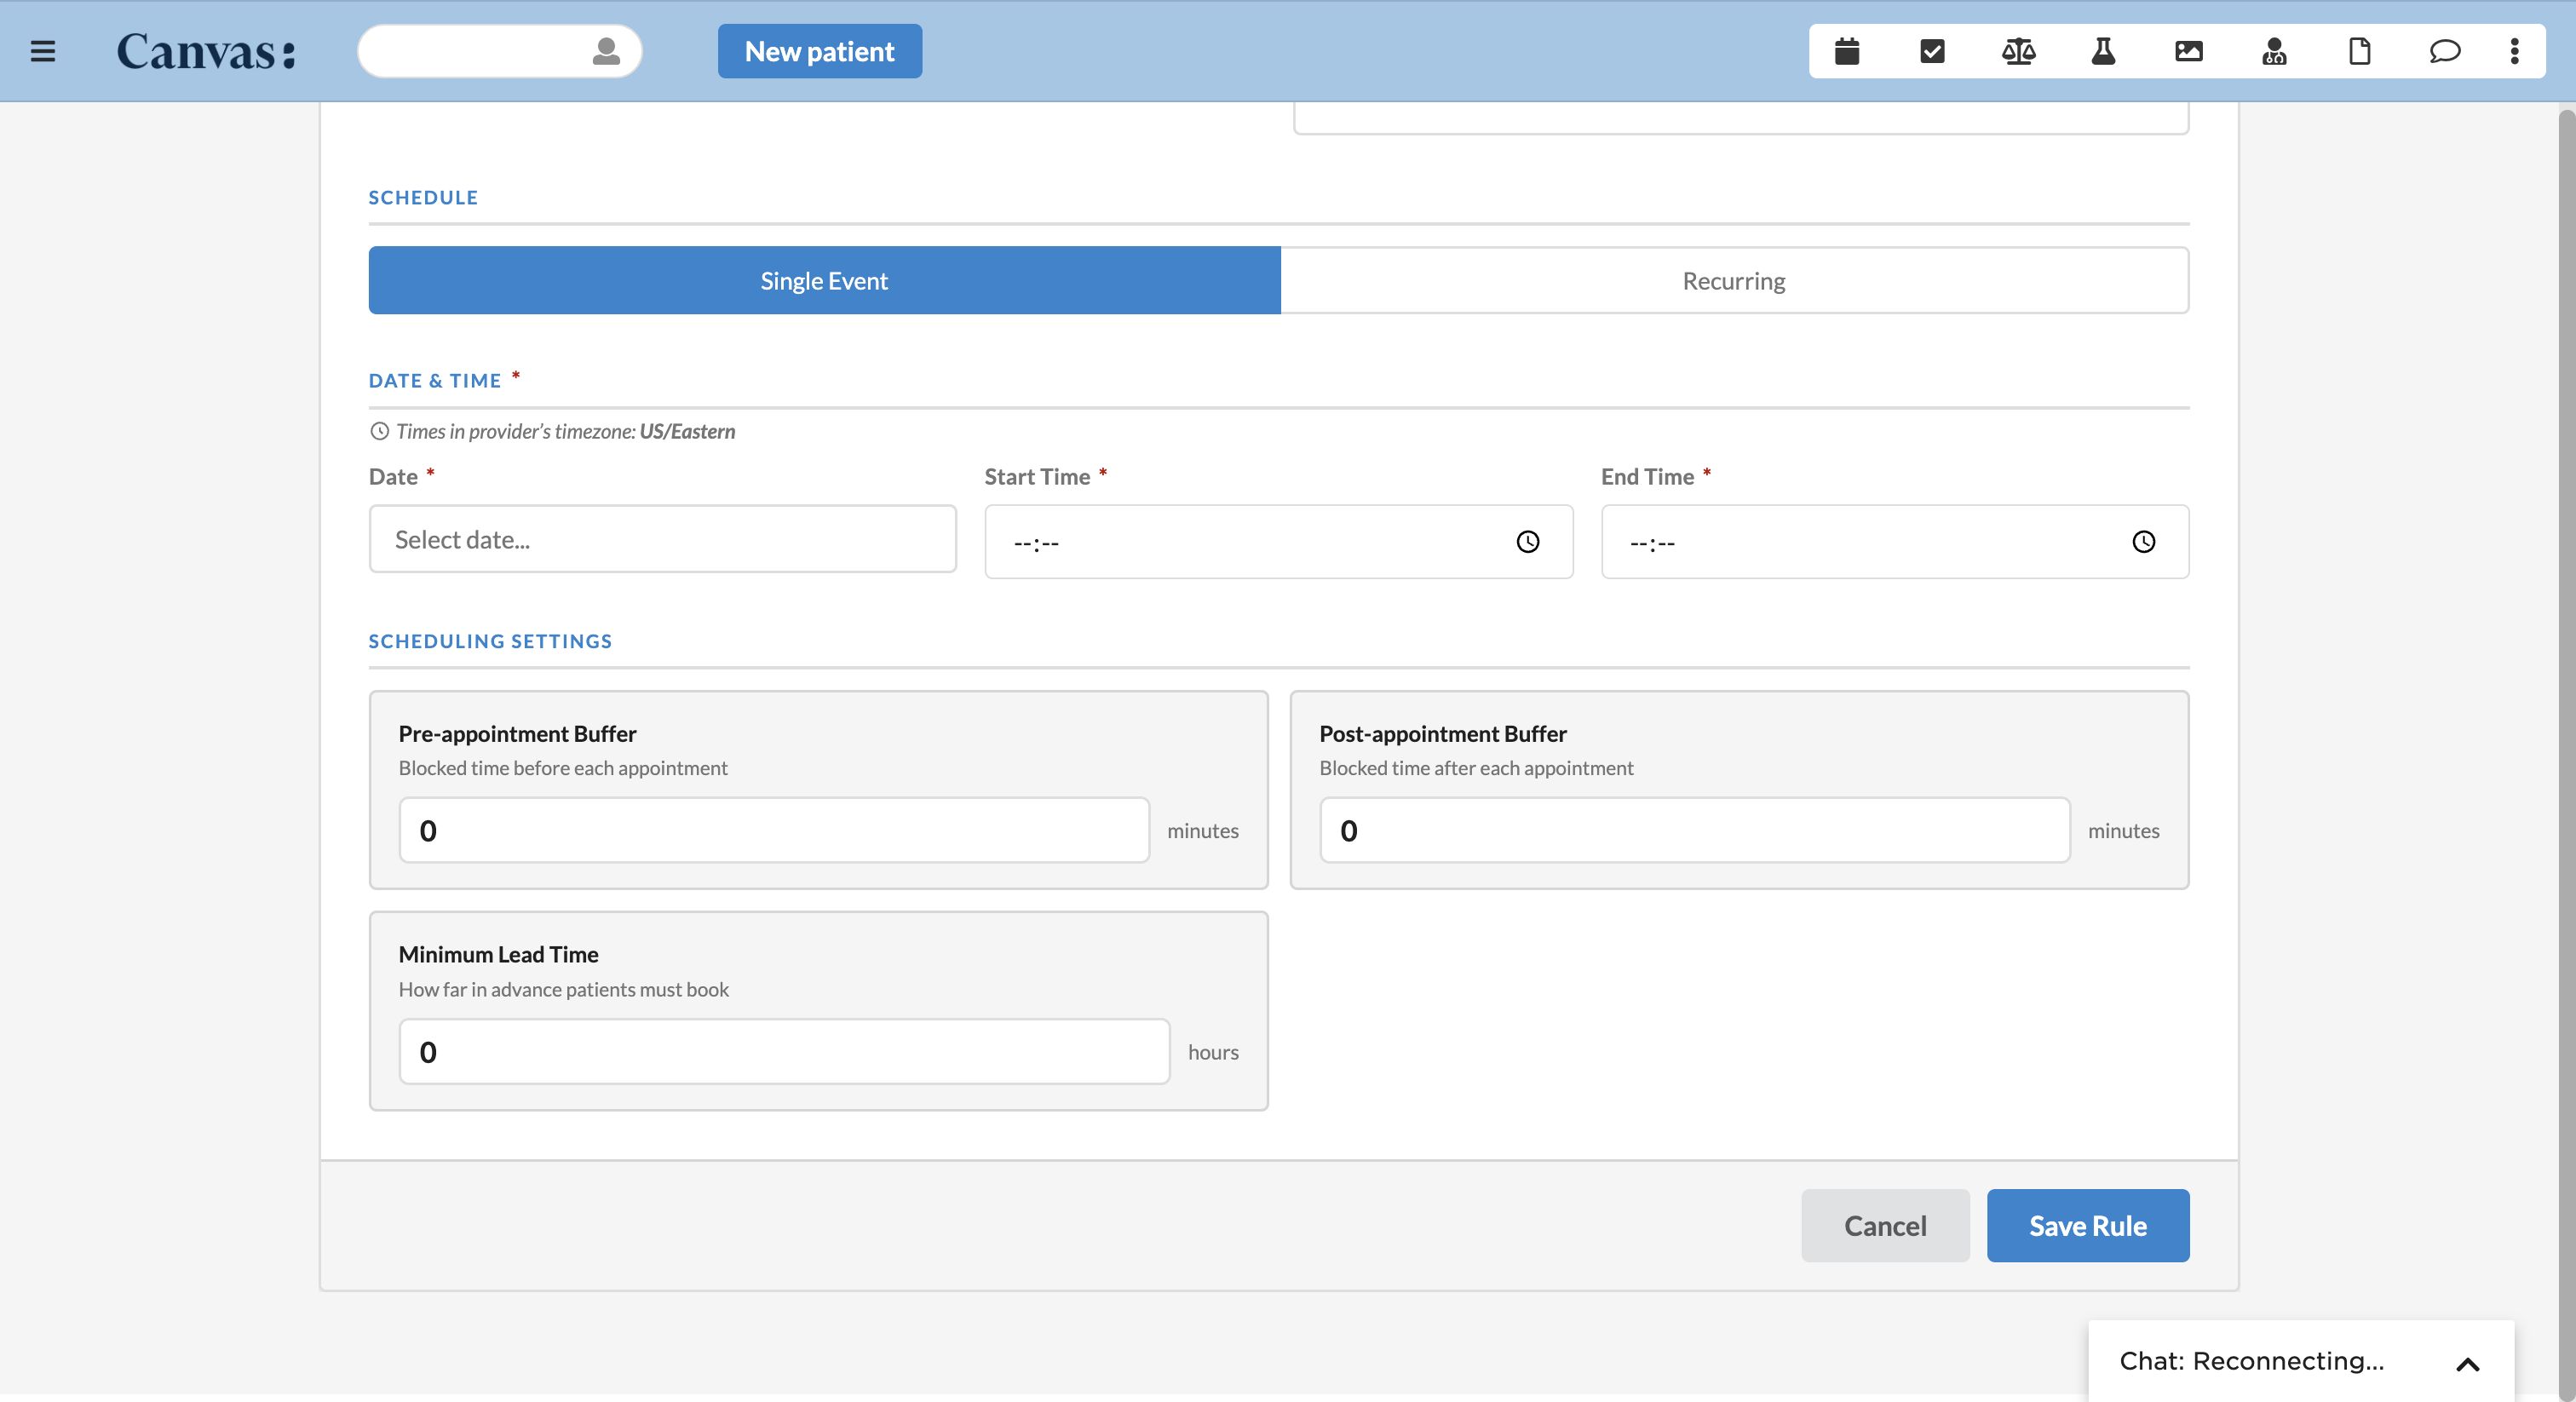Open the balance scale icon
This screenshot has height=1402, width=2576.
pos(2018,51)
